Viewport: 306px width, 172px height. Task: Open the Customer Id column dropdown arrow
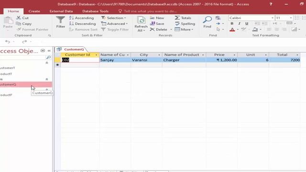click(x=96, y=55)
